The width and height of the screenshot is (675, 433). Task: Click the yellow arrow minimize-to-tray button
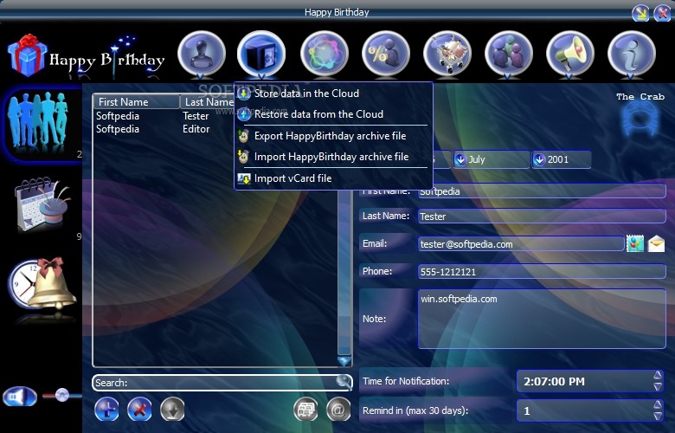click(x=640, y=13)
